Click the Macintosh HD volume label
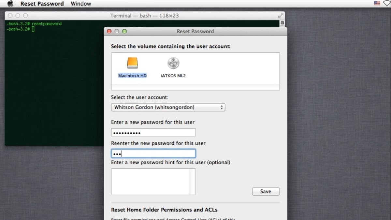Viewport: 391px width, 220px height. [x=132, y=76]
